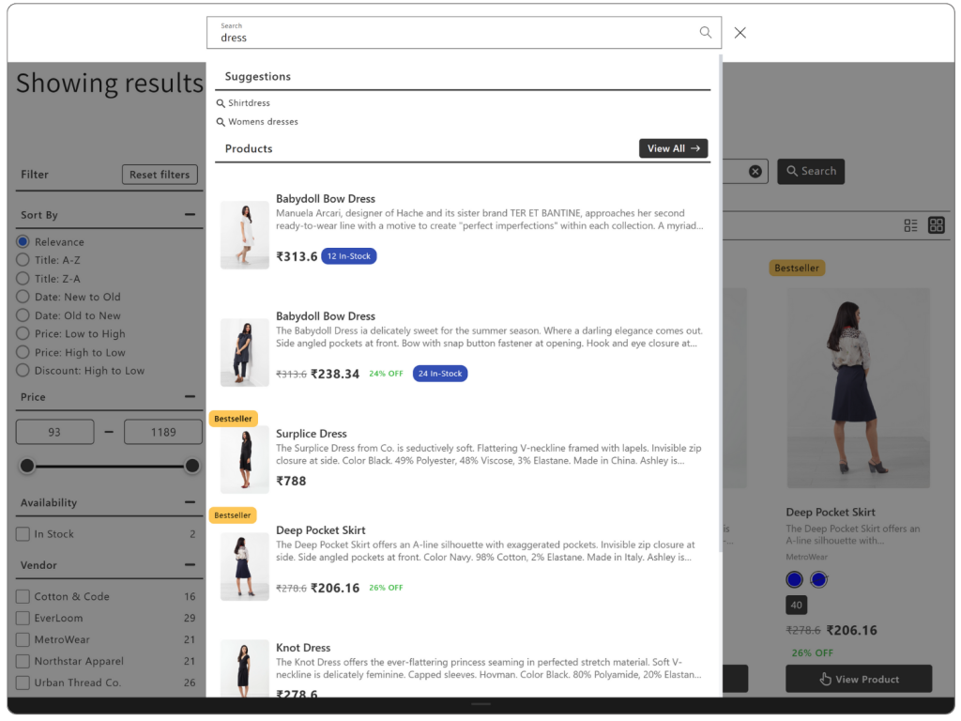
Task: Click the minimum price field 93
Action: [x=54, y=432]
